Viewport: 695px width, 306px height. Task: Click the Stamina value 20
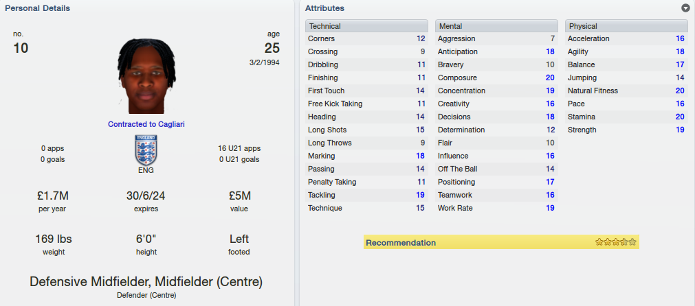pos(680,117)
